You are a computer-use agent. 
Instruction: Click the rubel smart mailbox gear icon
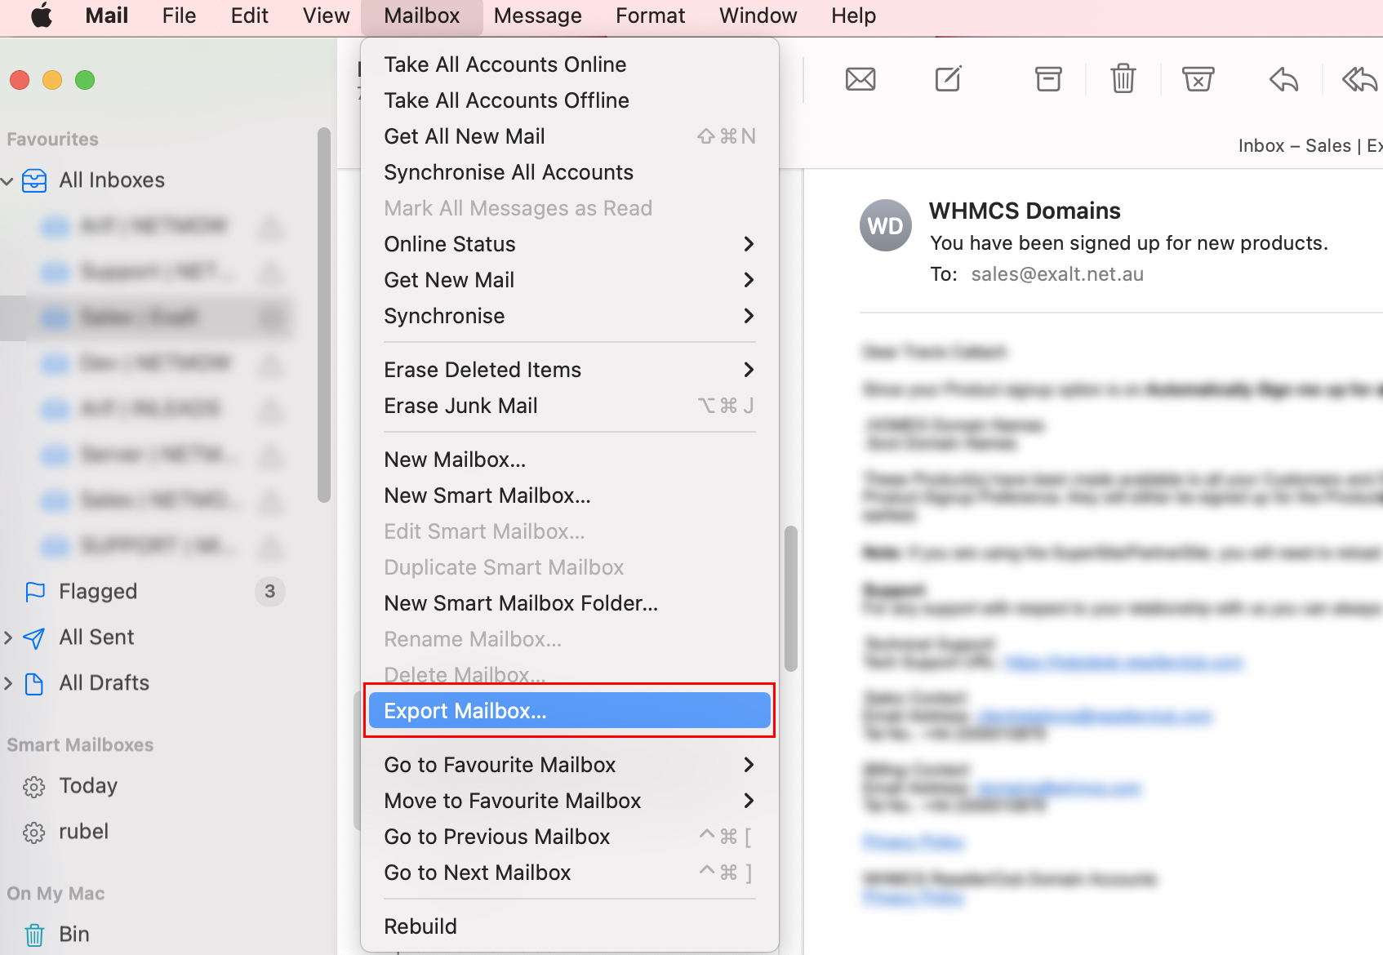34,833
